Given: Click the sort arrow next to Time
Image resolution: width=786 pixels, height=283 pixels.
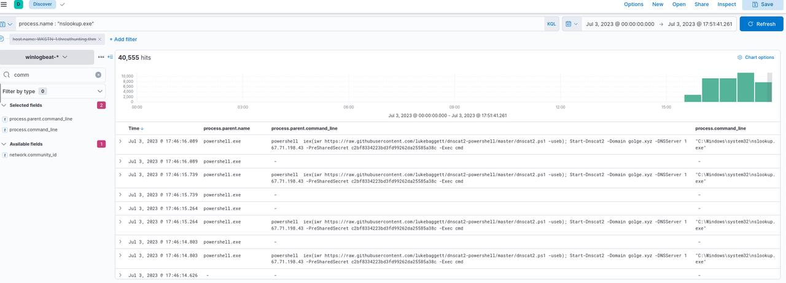Looking at the screenshot, I should (x=142, y=128).
